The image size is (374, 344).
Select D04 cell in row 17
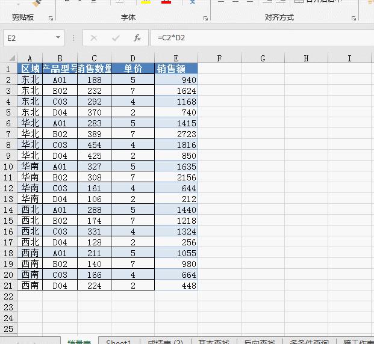60,242
